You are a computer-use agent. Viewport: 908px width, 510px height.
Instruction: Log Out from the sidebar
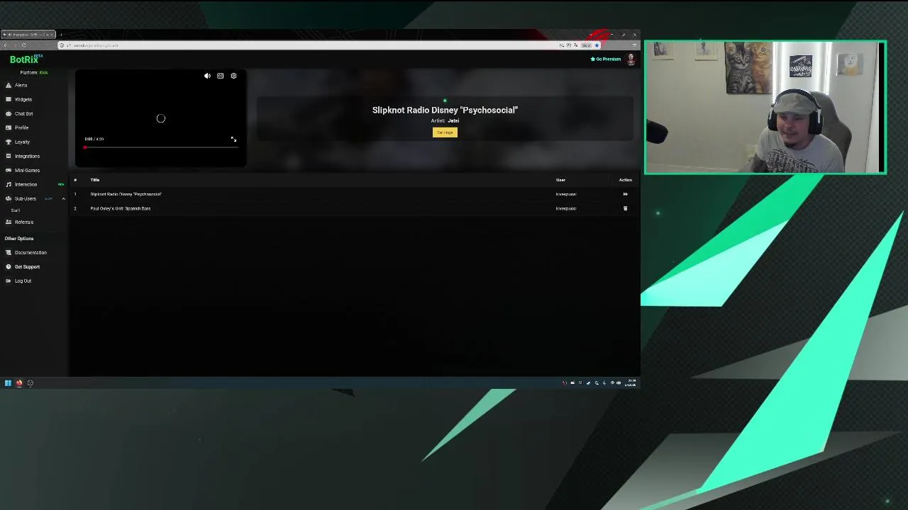click(23, 280)
